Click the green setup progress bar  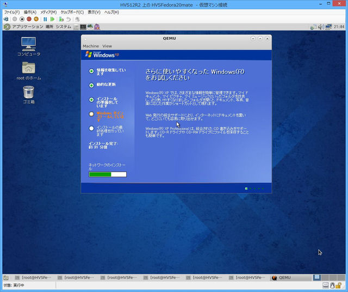click(x=108, y=174)
